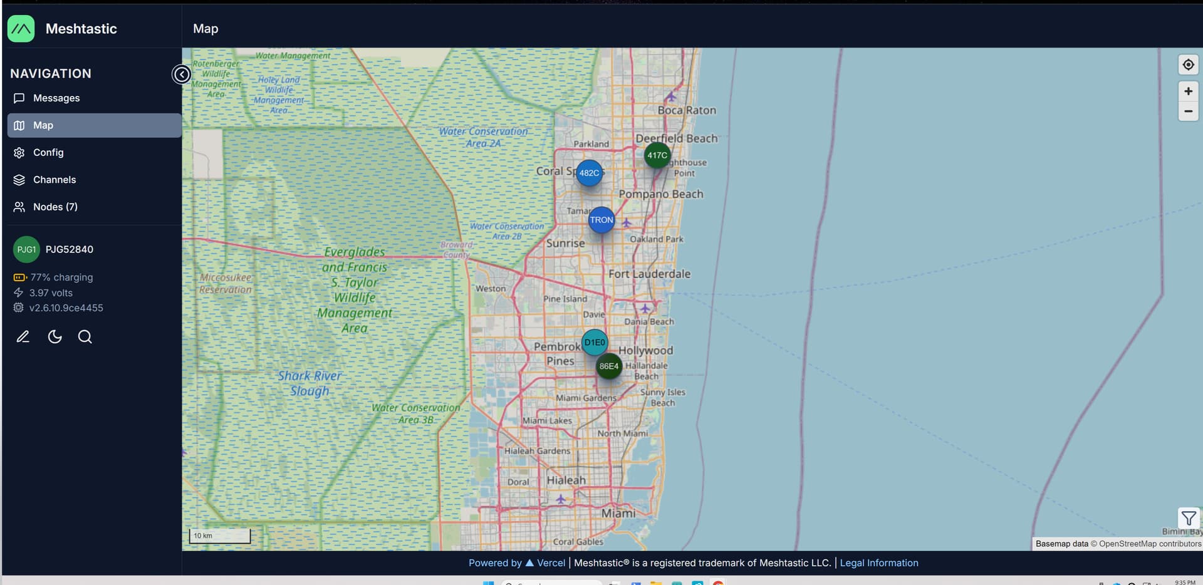Viewport: 1203px width, 585px height.
Task: Click the Shark River Slough map label
Action: point(310,383)
